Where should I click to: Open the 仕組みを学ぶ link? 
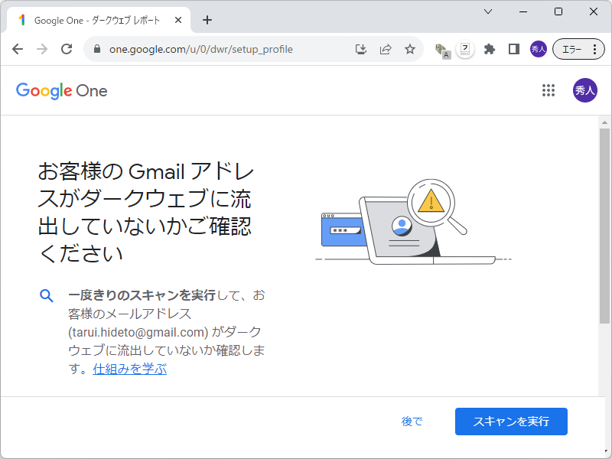(x=129, y=369)
